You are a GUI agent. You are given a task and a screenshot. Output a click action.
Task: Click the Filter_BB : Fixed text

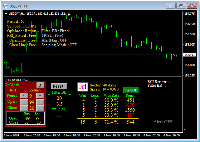coord(55,31)
